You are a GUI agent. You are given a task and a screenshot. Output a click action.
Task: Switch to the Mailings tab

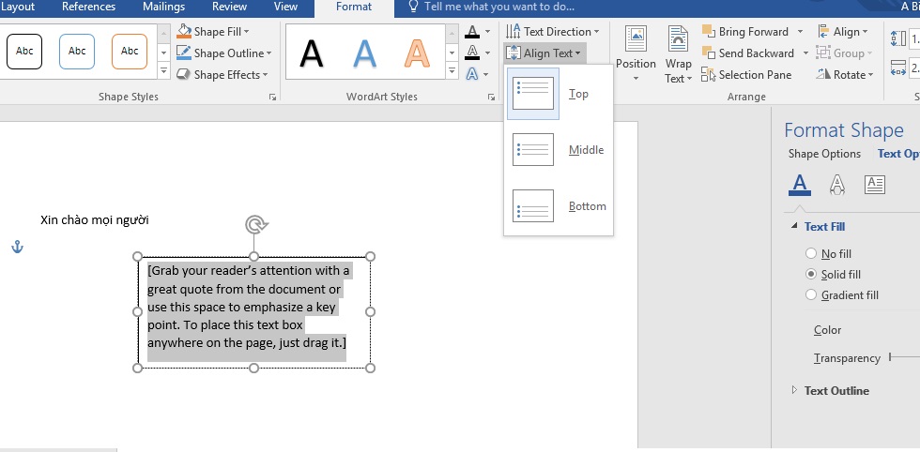(x=163, y=8)
